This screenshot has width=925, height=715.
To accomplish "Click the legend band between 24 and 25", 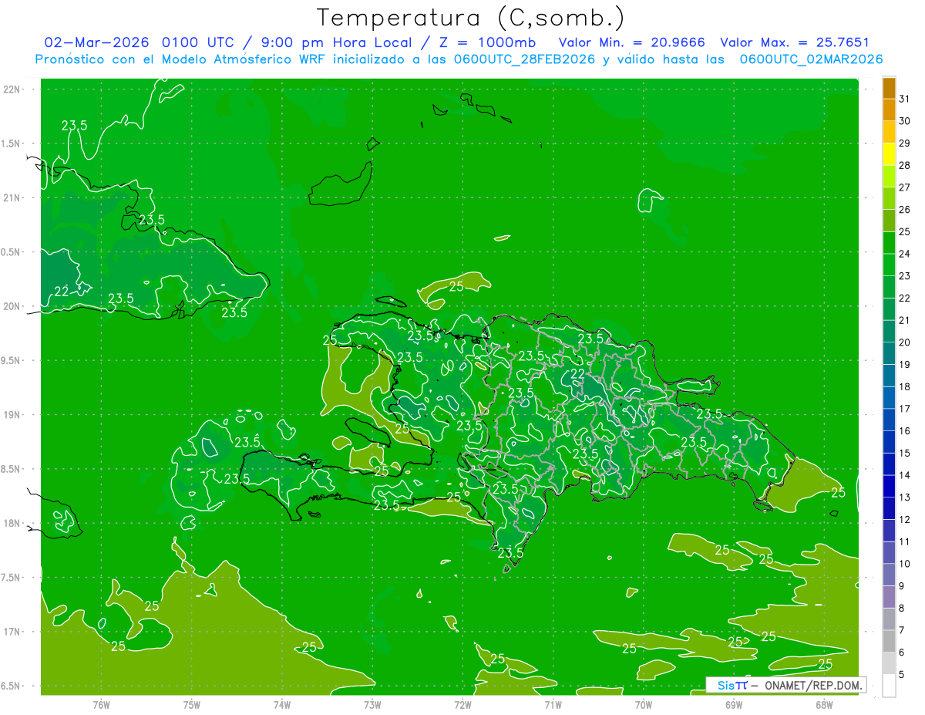I will [890, 242].
